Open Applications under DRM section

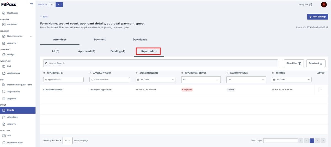[x=14, y=91]
